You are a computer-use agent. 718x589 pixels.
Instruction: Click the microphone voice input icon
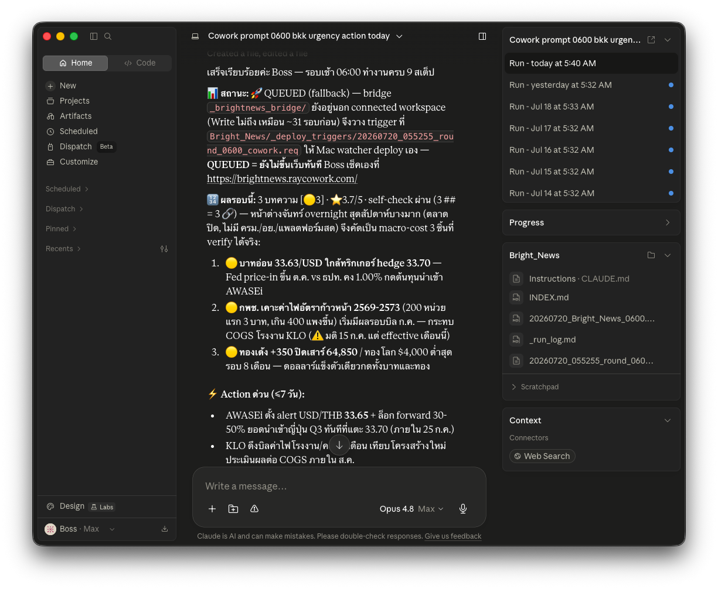[x=463, y=509]
